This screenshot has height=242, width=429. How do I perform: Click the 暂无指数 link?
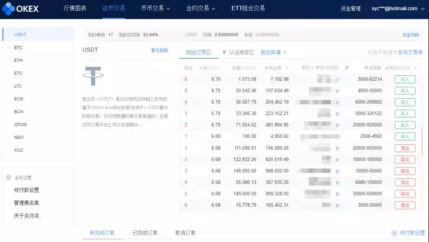(159, 50)
